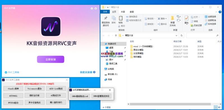Open the red VST6.COM download link
The width and height of the screenshot is (224, 110).
pos(35,84)
